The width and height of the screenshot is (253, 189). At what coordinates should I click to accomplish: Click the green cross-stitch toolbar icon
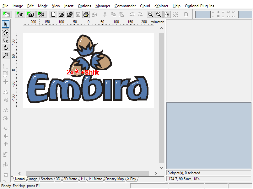tap(41, 14)
